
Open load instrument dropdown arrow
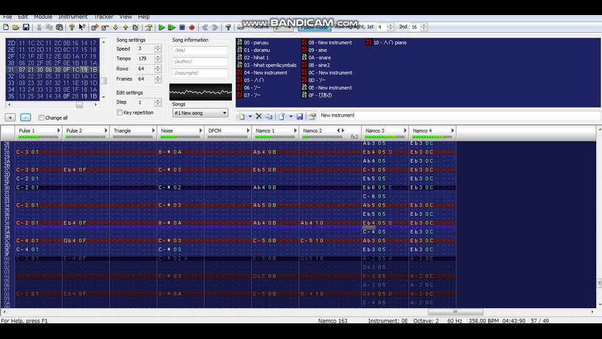tap(290, 116)
